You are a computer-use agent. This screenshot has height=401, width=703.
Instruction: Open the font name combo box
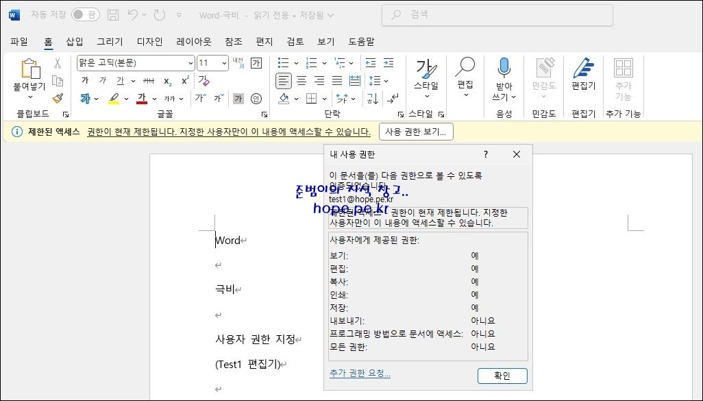(x=136, y=63)
